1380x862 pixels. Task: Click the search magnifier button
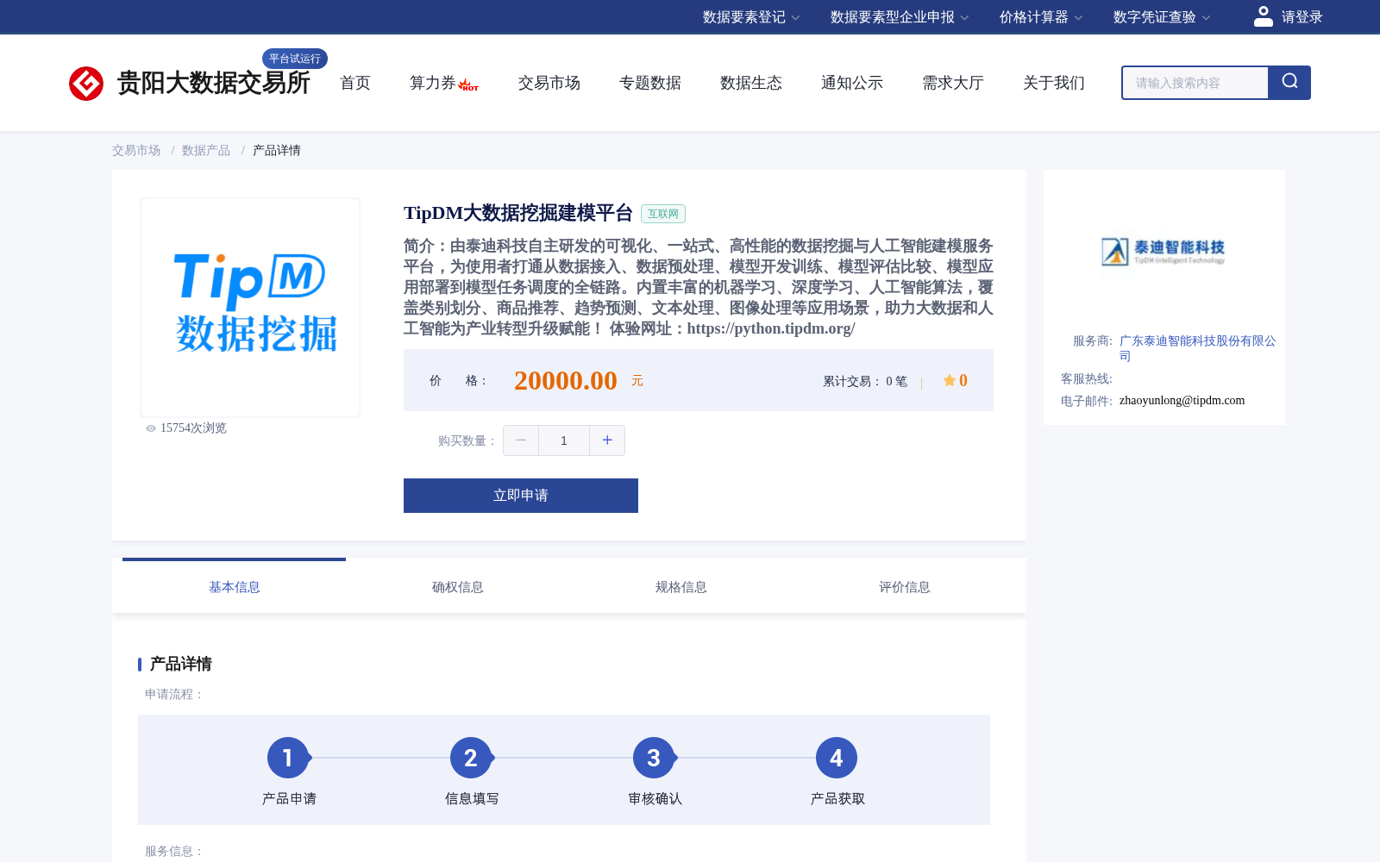point(1289,83)
